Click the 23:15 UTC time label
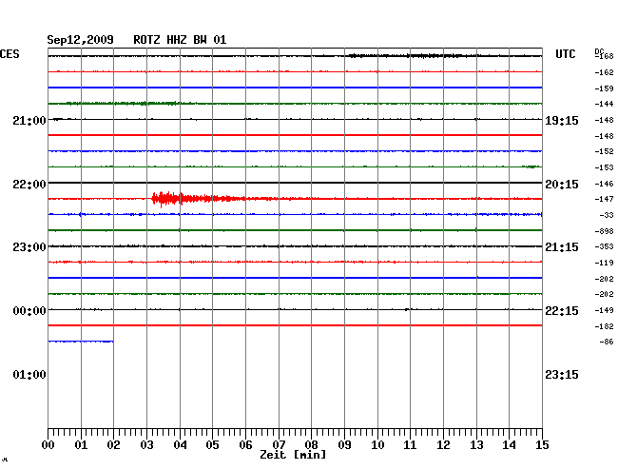 point(562,375)
